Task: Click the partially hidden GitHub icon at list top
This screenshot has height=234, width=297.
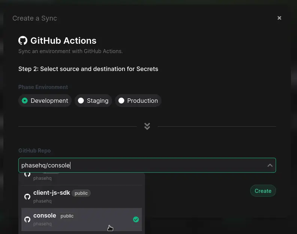Action: click(27, 175)
